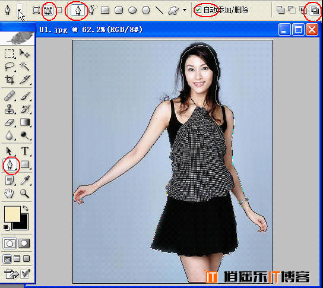Switch to Quick Mask mode

click(x=24, y=243)
